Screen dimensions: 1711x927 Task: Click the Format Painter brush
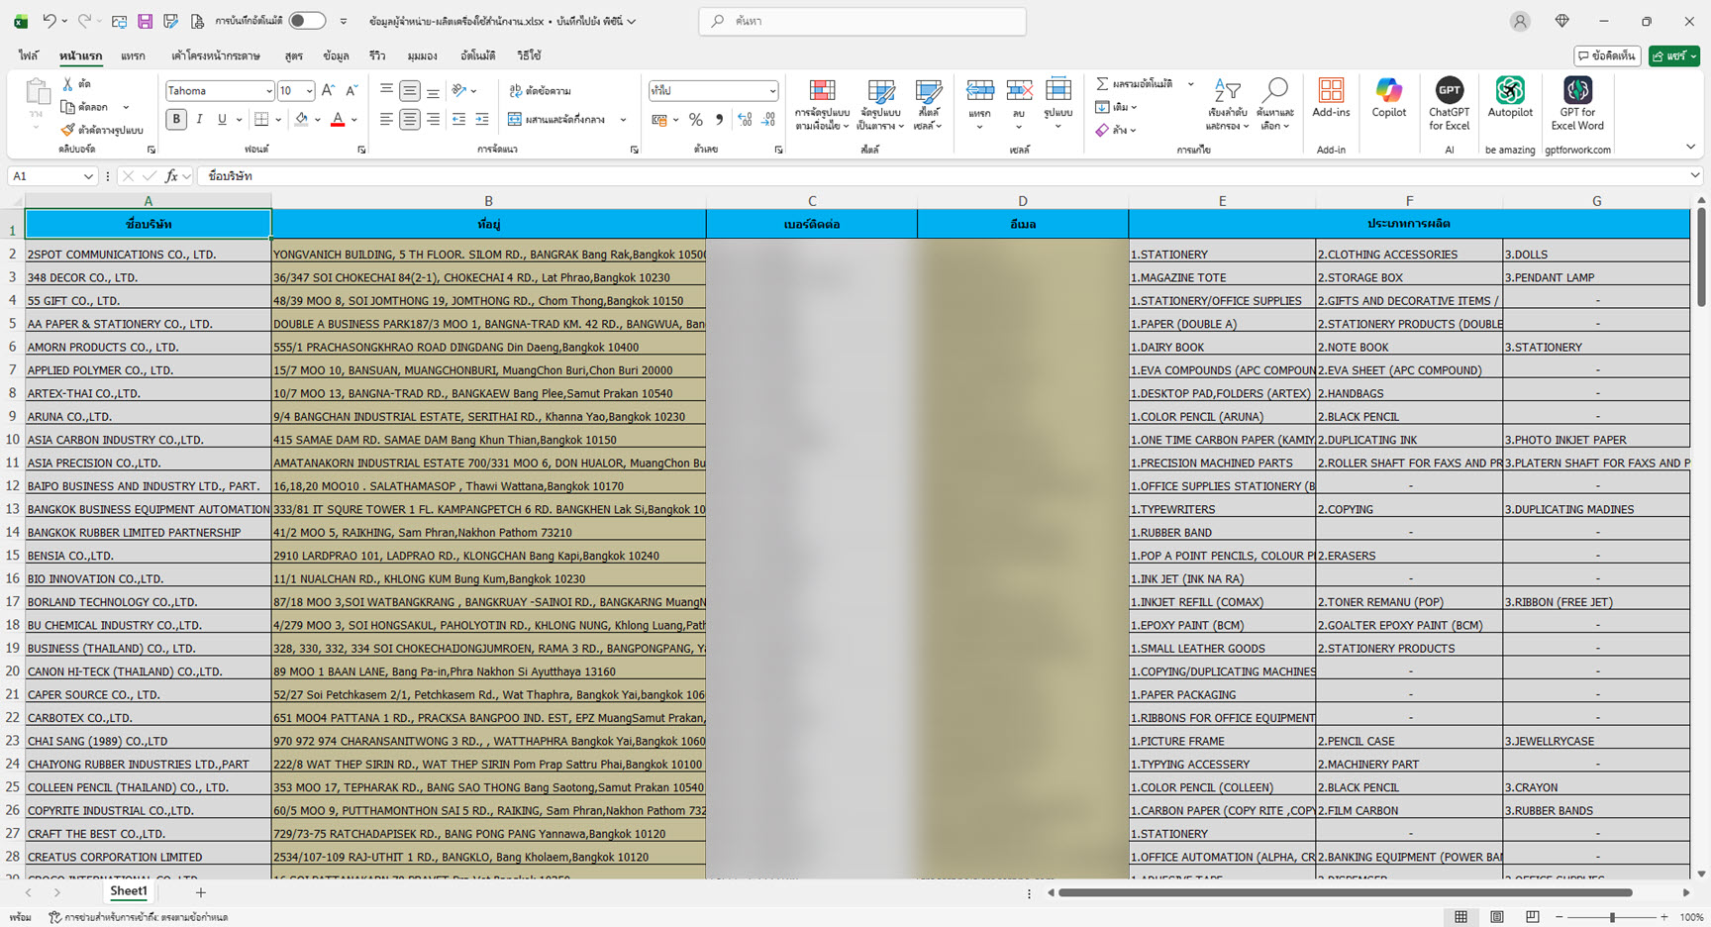tap(67, 130)
